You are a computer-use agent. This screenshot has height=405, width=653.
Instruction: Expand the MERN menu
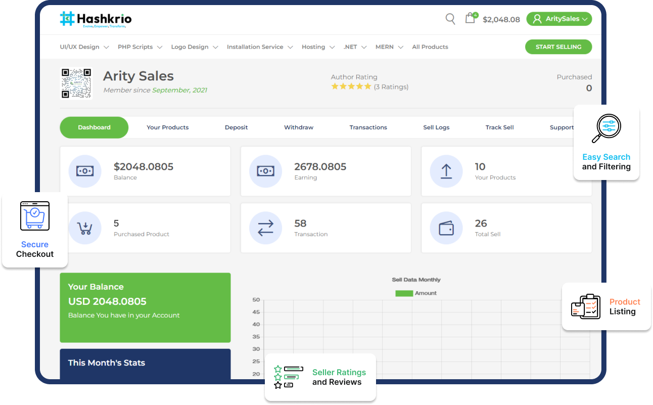coord(389,47)
